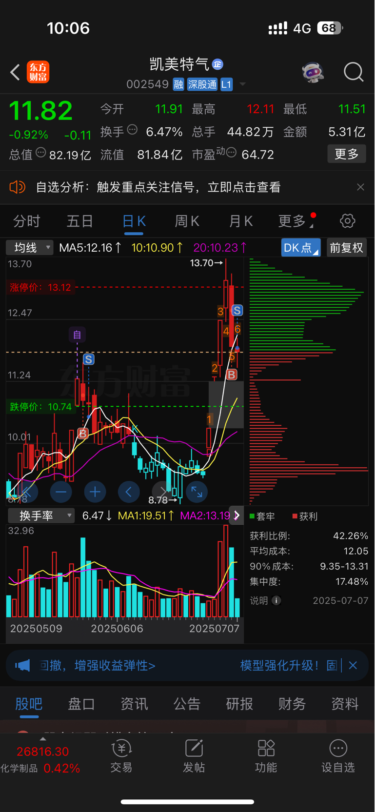Switch to 分时 chart tab
This screenshot has width=375, height=812.
pos(26,221)
